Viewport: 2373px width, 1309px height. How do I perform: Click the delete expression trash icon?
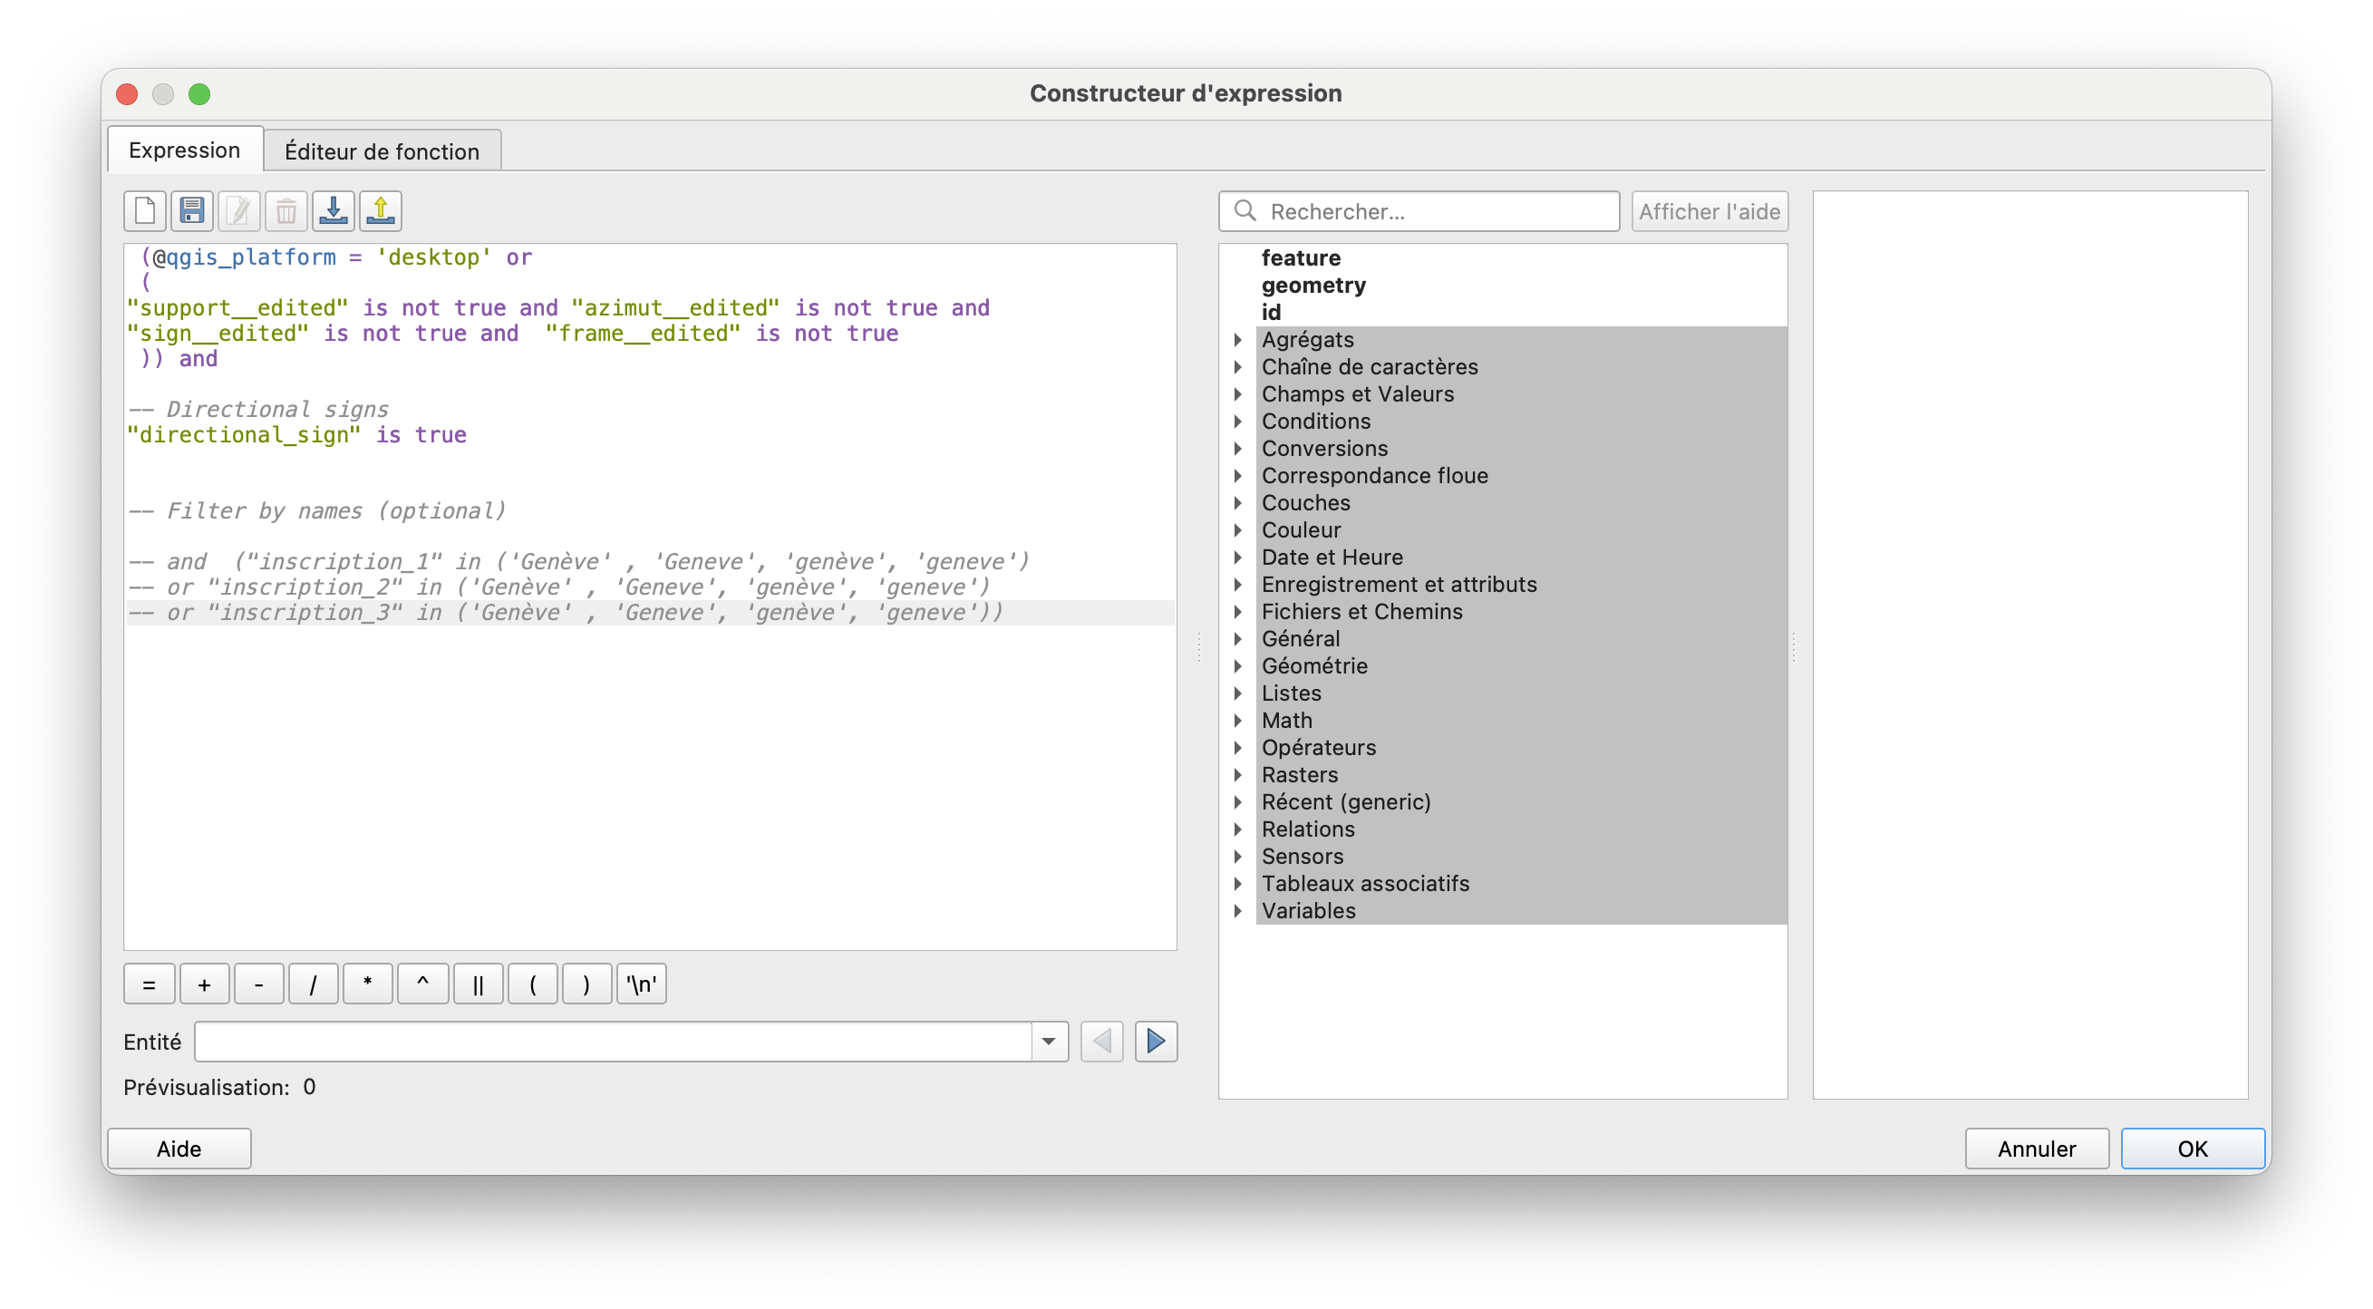[x=286, y=211]
